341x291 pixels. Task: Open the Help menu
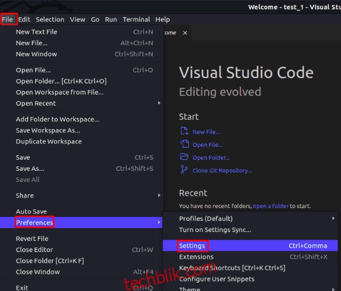(x=162, y=19)
